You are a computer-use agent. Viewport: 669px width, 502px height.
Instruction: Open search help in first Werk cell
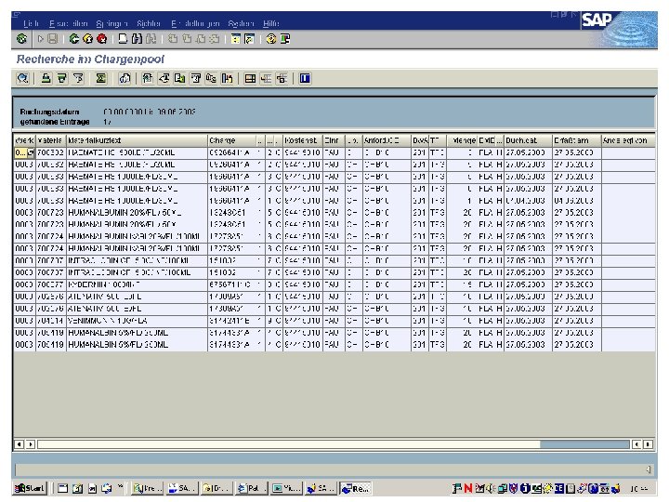point(31,152)
